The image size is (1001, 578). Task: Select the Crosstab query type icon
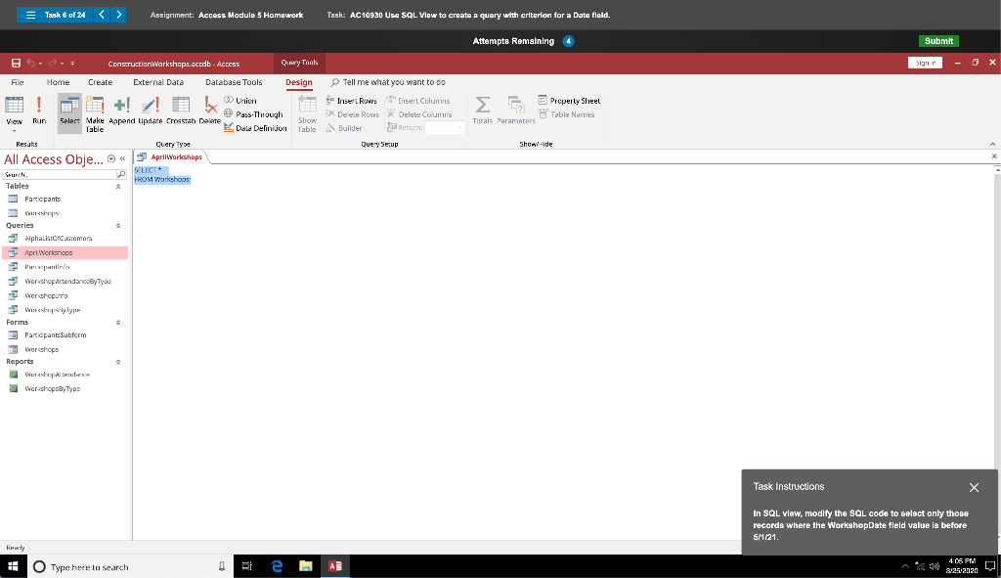click(x=182, y=110)
